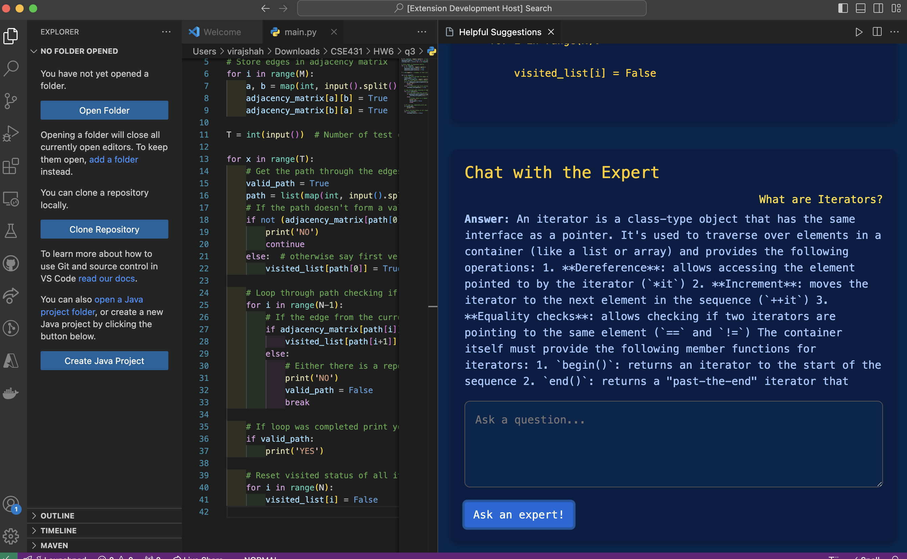Toggle the Secondary Side Bar layout button
The width and height of the screenshot is (907, 559).
tap(878, 8)
